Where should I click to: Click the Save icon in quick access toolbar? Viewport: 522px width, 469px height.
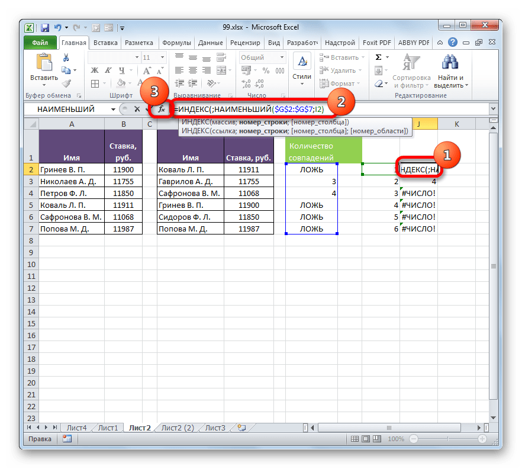(x=45, y=28)
